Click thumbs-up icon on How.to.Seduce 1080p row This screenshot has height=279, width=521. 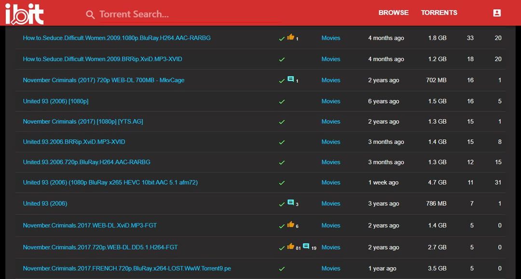pyautogui.click(x=291, y=37)
